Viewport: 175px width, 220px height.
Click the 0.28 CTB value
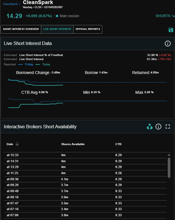(x=119, y=173)
